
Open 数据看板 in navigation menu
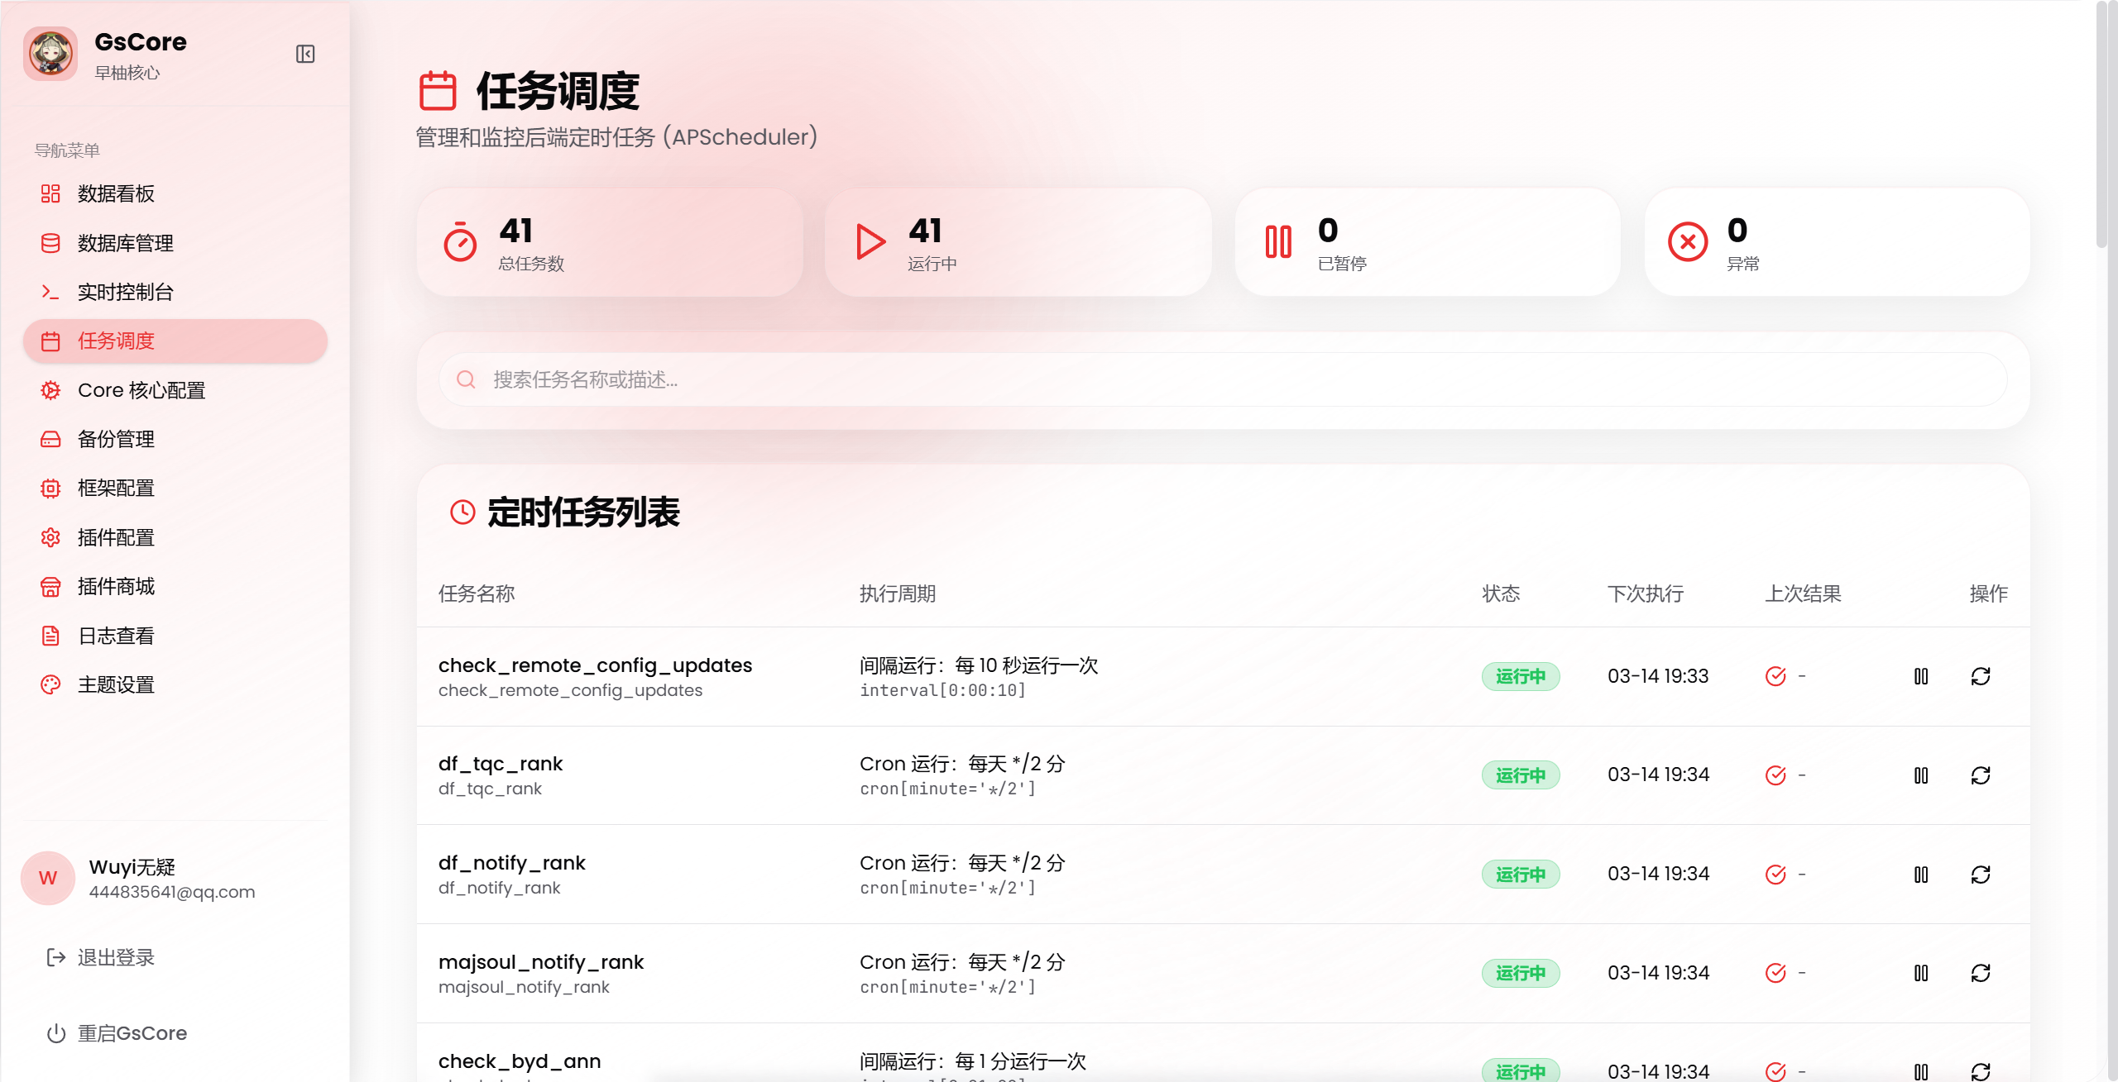coord(116,193)
